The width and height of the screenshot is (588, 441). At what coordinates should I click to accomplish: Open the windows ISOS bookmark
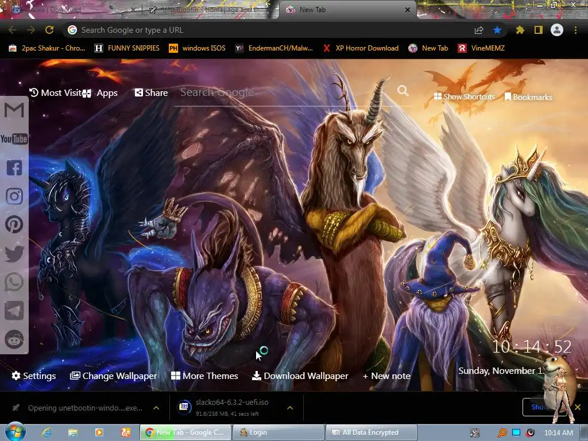198,48
